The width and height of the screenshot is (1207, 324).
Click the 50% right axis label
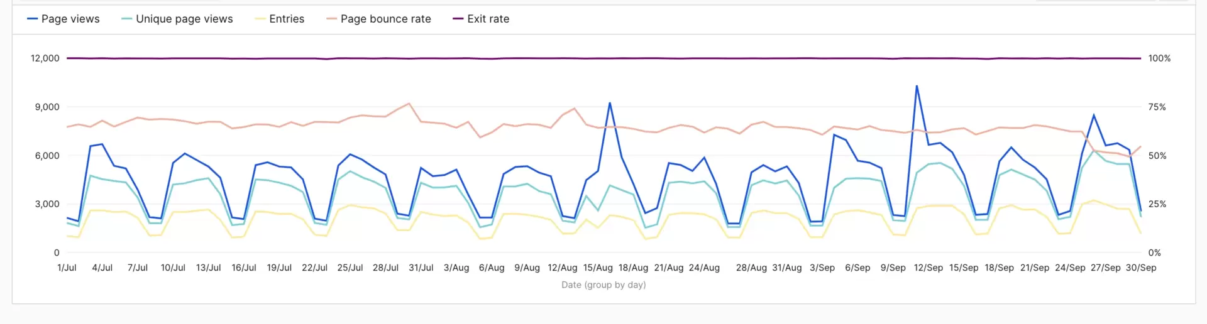[1157, 156]
